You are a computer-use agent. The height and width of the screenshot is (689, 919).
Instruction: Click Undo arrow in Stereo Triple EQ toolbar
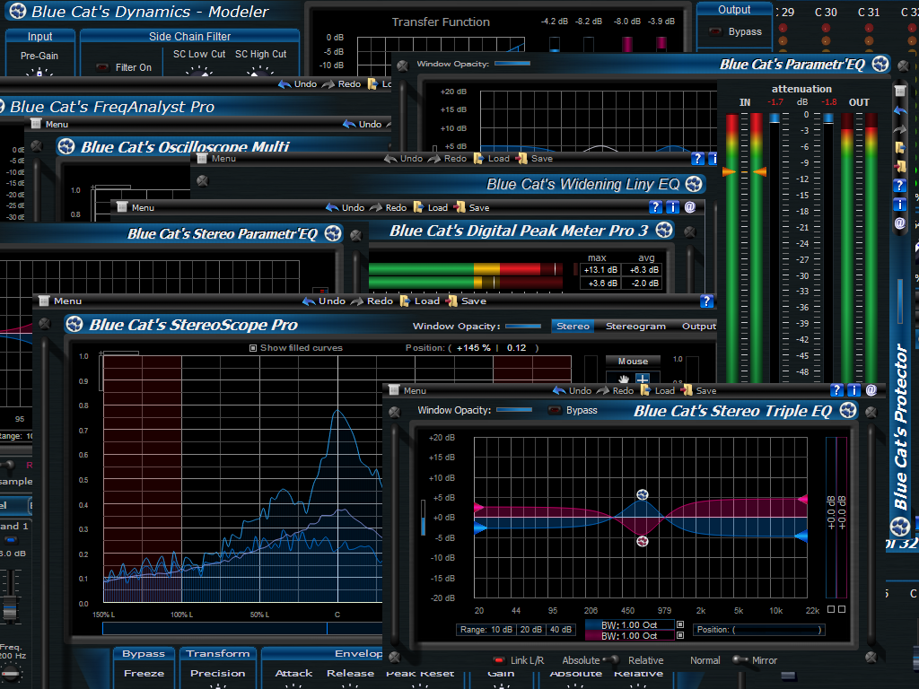click(559, 390)
